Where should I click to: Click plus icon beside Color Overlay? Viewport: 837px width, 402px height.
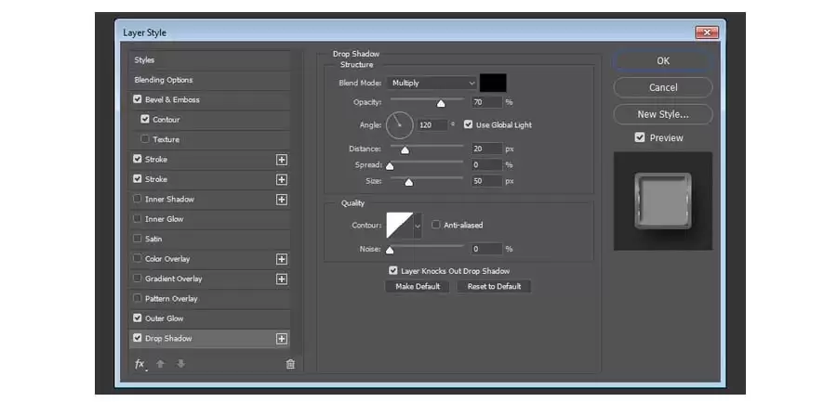(x=282, y=259)
